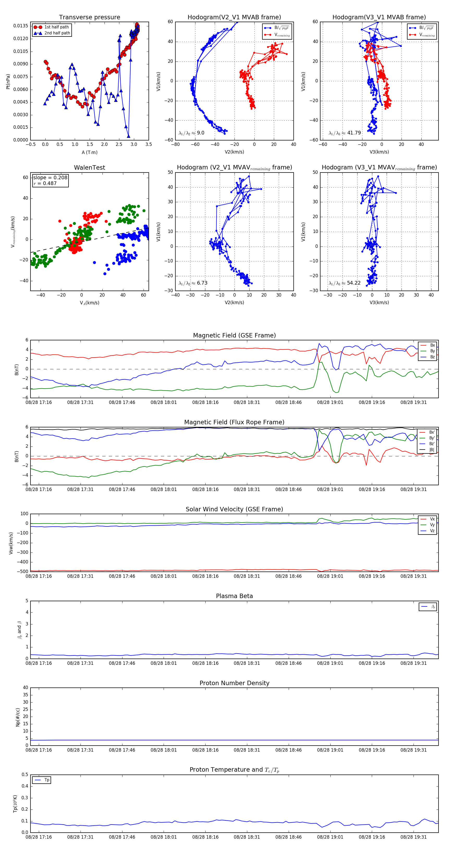469x860 pixels.
Task: Click '08/28 19:01' tick under GSE magnetic field
Action: 330,403
